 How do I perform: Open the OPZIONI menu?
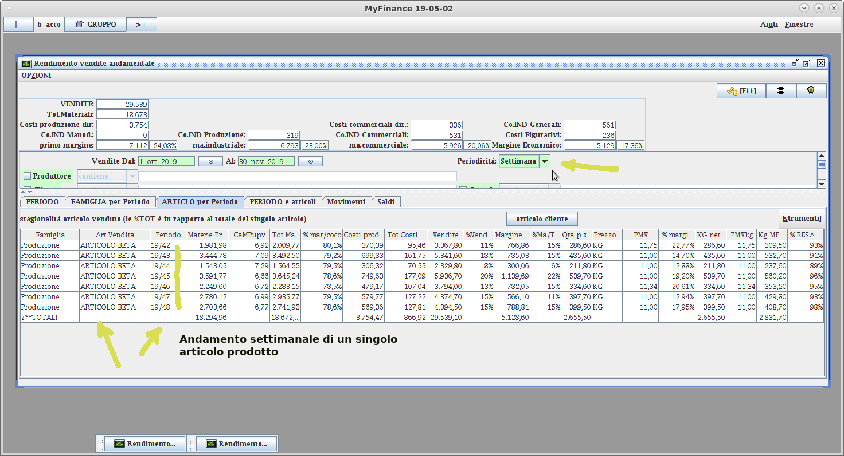pos(36,76)
